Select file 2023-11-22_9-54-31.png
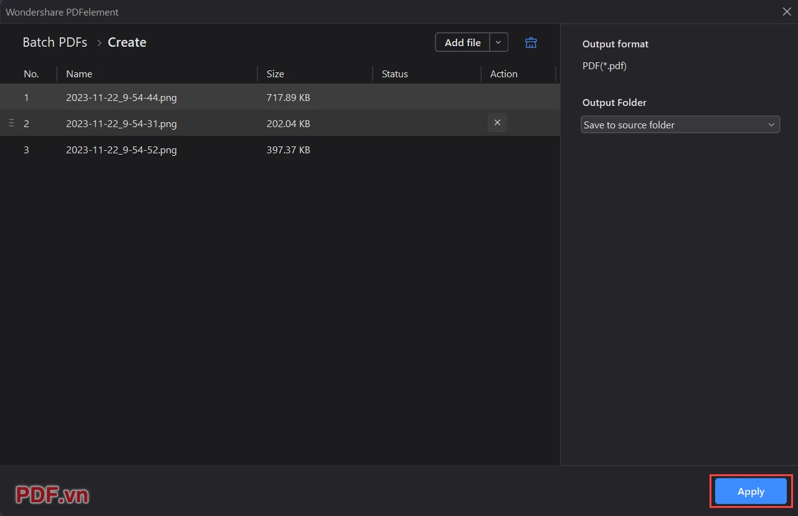The image size is (798, 516). [121, 124]
